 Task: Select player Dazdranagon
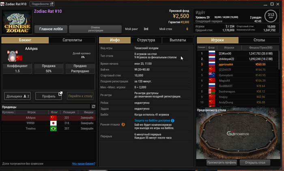[x=238, y=92]
